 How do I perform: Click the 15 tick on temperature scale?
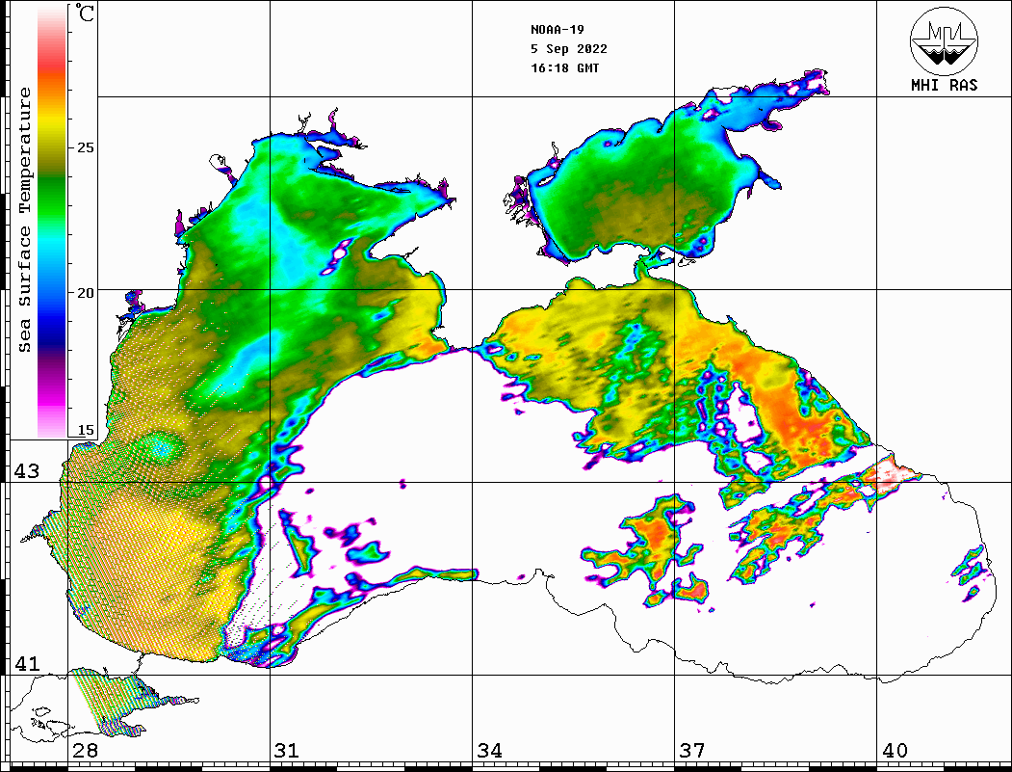pos(85,430)
